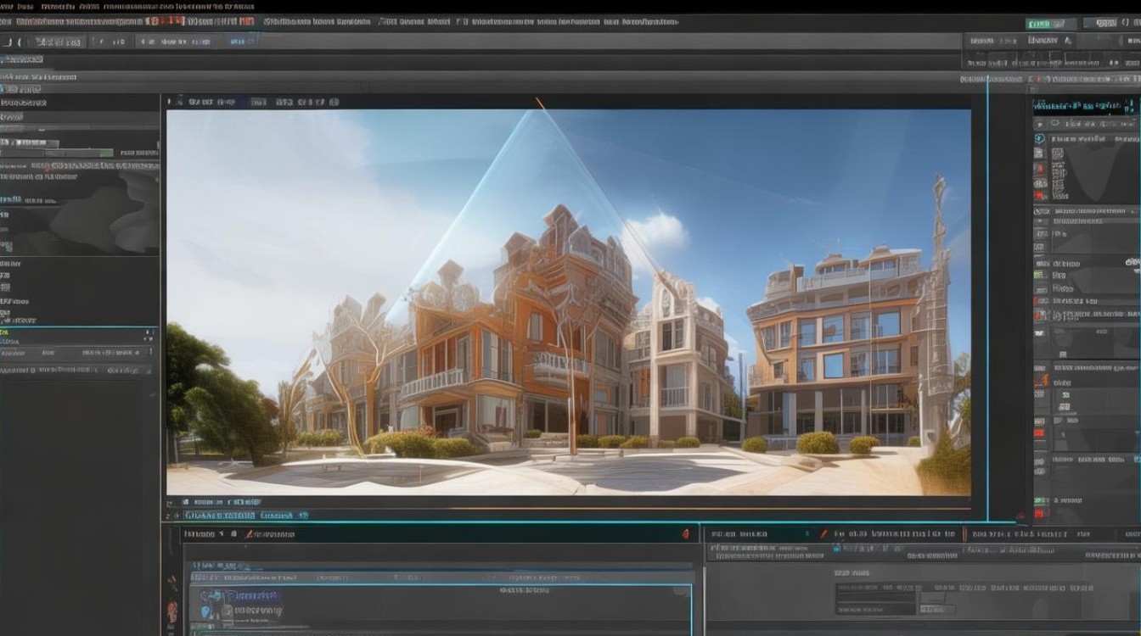Click the building render in the main viewport
1141x636 pixels.
(568, 302)
